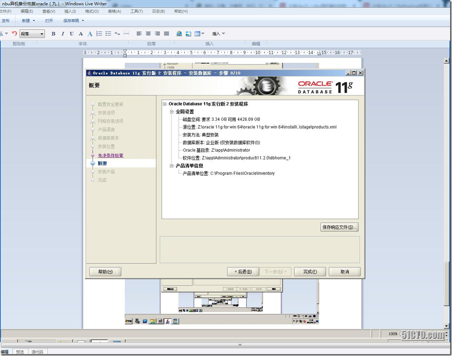
Task: Toggle underline formatting
Action: coord(71,34)
